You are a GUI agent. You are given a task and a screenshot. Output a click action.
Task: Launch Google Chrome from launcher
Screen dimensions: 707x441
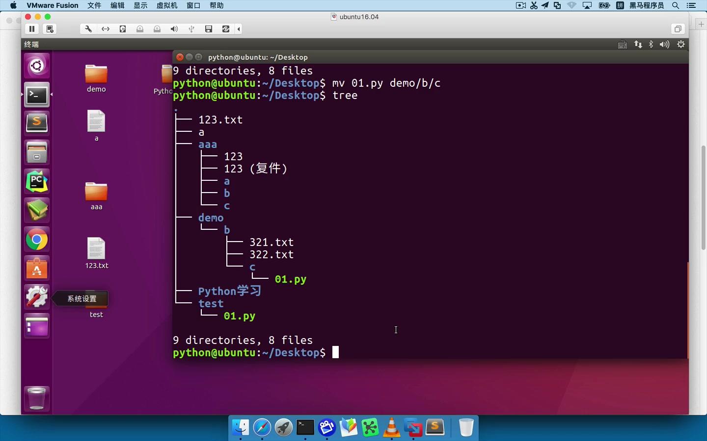(x=37, y=240)
